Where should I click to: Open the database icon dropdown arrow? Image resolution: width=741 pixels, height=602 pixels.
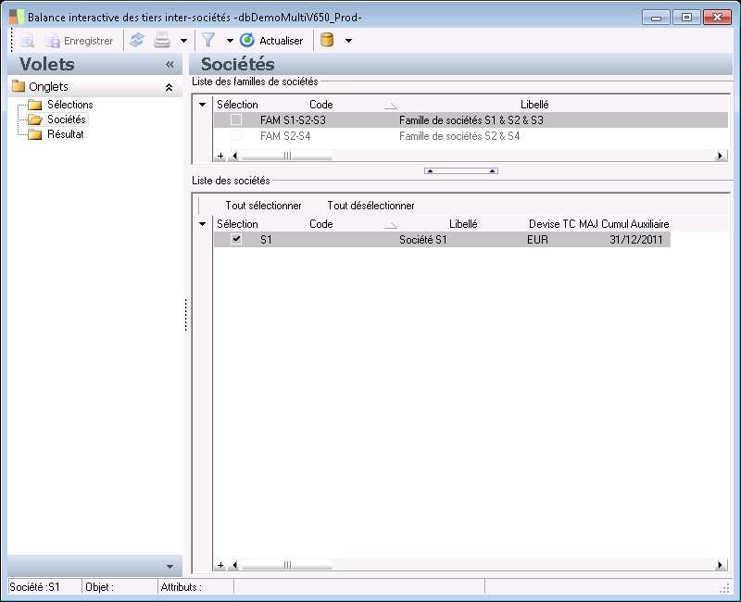tap(348, 41)
